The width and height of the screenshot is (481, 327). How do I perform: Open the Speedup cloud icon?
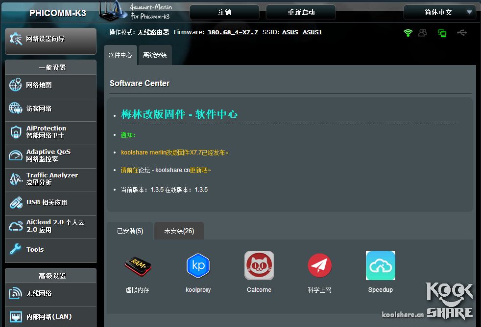[x=381, y=265]
